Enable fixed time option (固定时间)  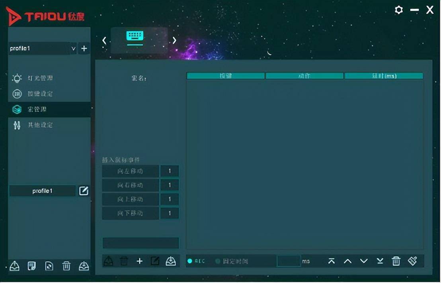(x=218, y=261)
